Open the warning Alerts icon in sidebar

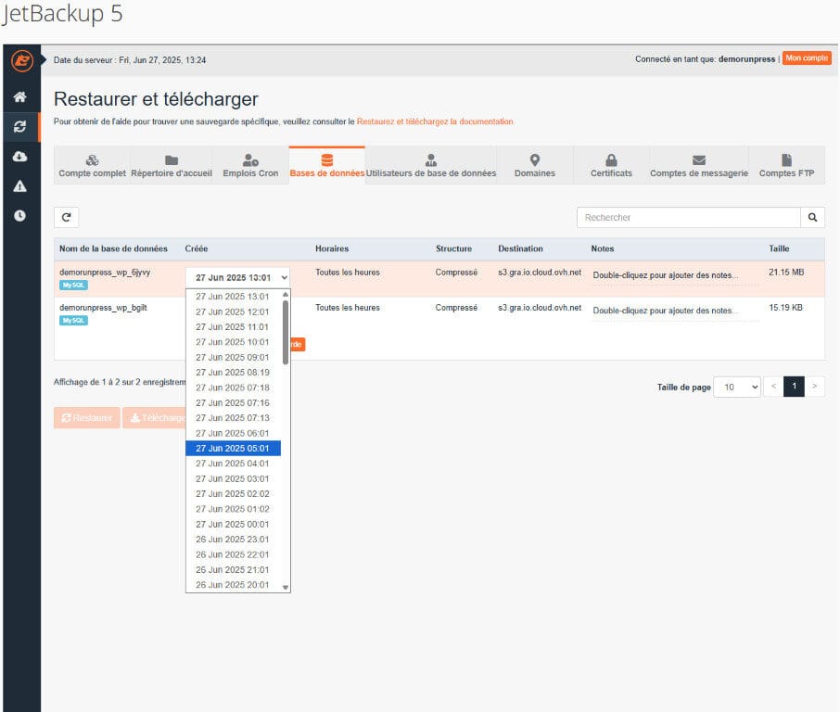[19, 186]
